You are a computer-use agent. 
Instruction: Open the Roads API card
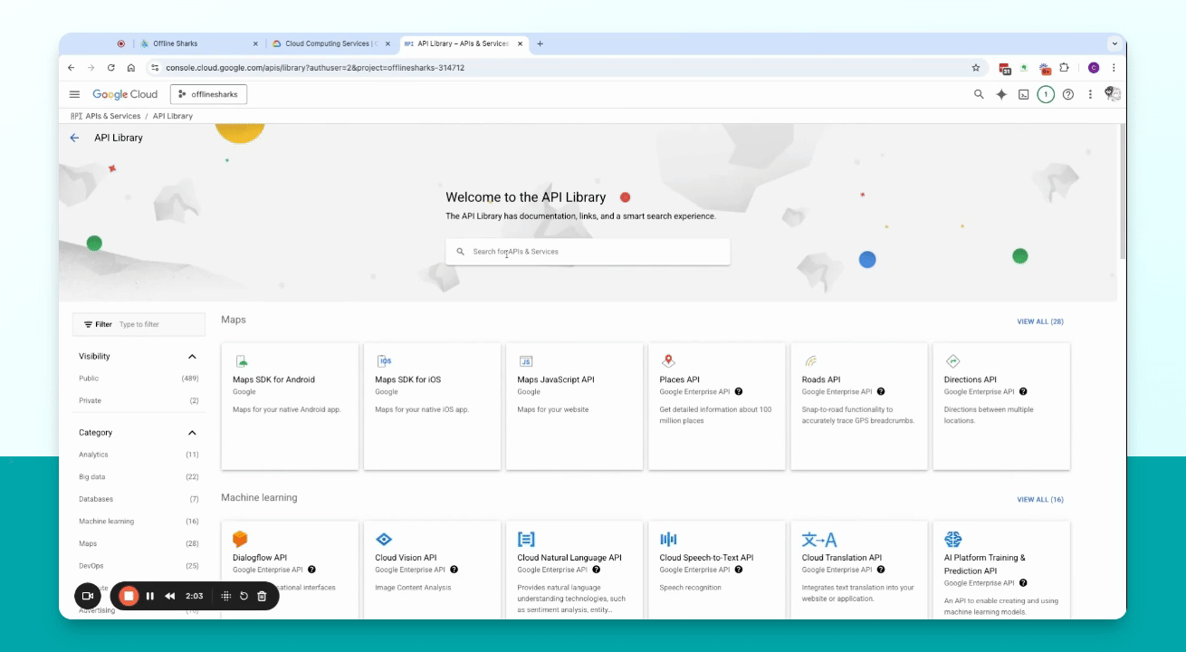(x=859, y=407)
